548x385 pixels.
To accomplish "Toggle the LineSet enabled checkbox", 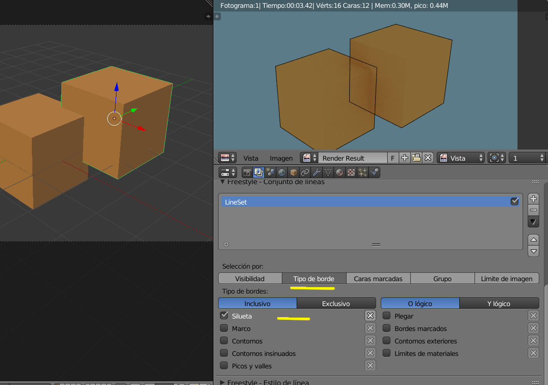I will pos(514,202).
